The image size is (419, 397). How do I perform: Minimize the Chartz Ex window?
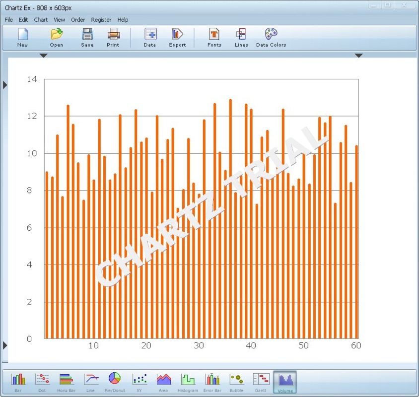coord(374,5)
